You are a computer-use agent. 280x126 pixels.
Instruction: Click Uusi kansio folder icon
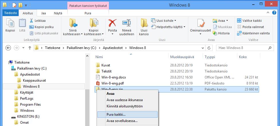144,23
